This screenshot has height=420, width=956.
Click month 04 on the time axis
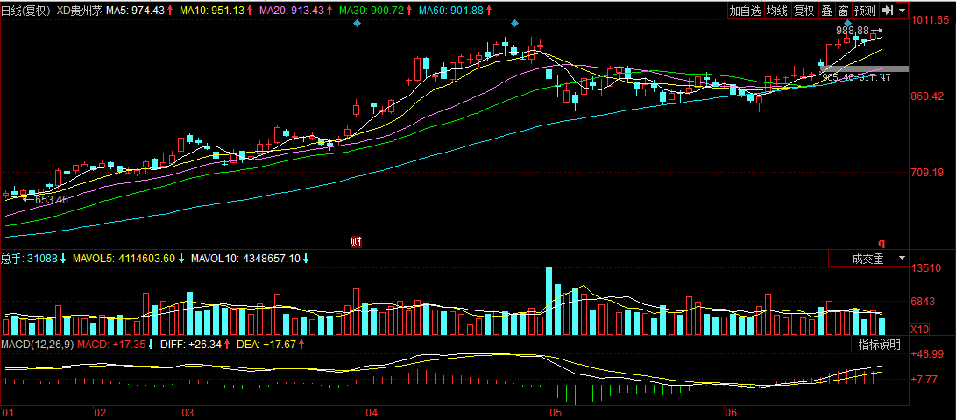372,411
